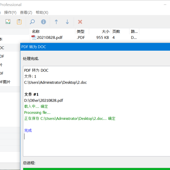170x170 pixels.
Task: Click PDF file icon beside 20210828.pdf
Action: (x=34, y=37)
